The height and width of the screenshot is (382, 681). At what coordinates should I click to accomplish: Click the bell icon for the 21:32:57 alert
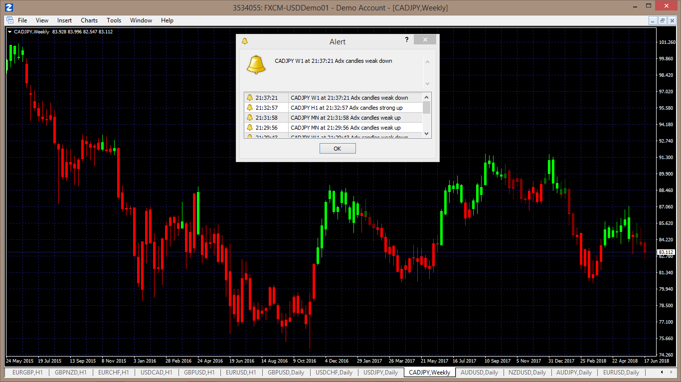[250, 108]
